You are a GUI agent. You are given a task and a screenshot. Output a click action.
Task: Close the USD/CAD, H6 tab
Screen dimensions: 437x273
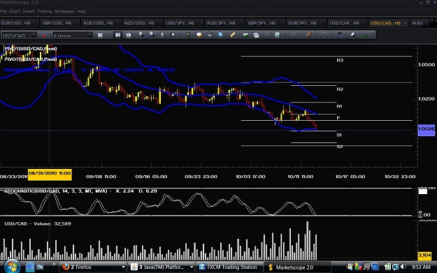coord(405,23)
